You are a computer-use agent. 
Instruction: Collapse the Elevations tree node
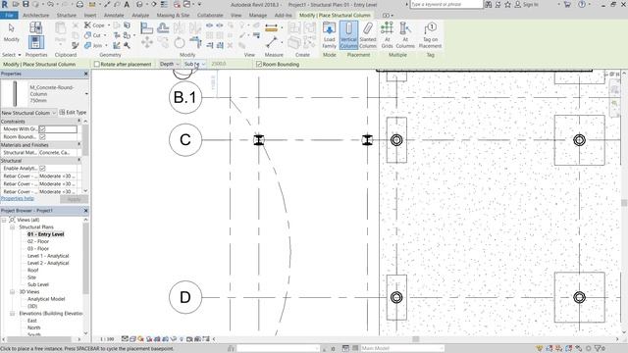(12, 314)
